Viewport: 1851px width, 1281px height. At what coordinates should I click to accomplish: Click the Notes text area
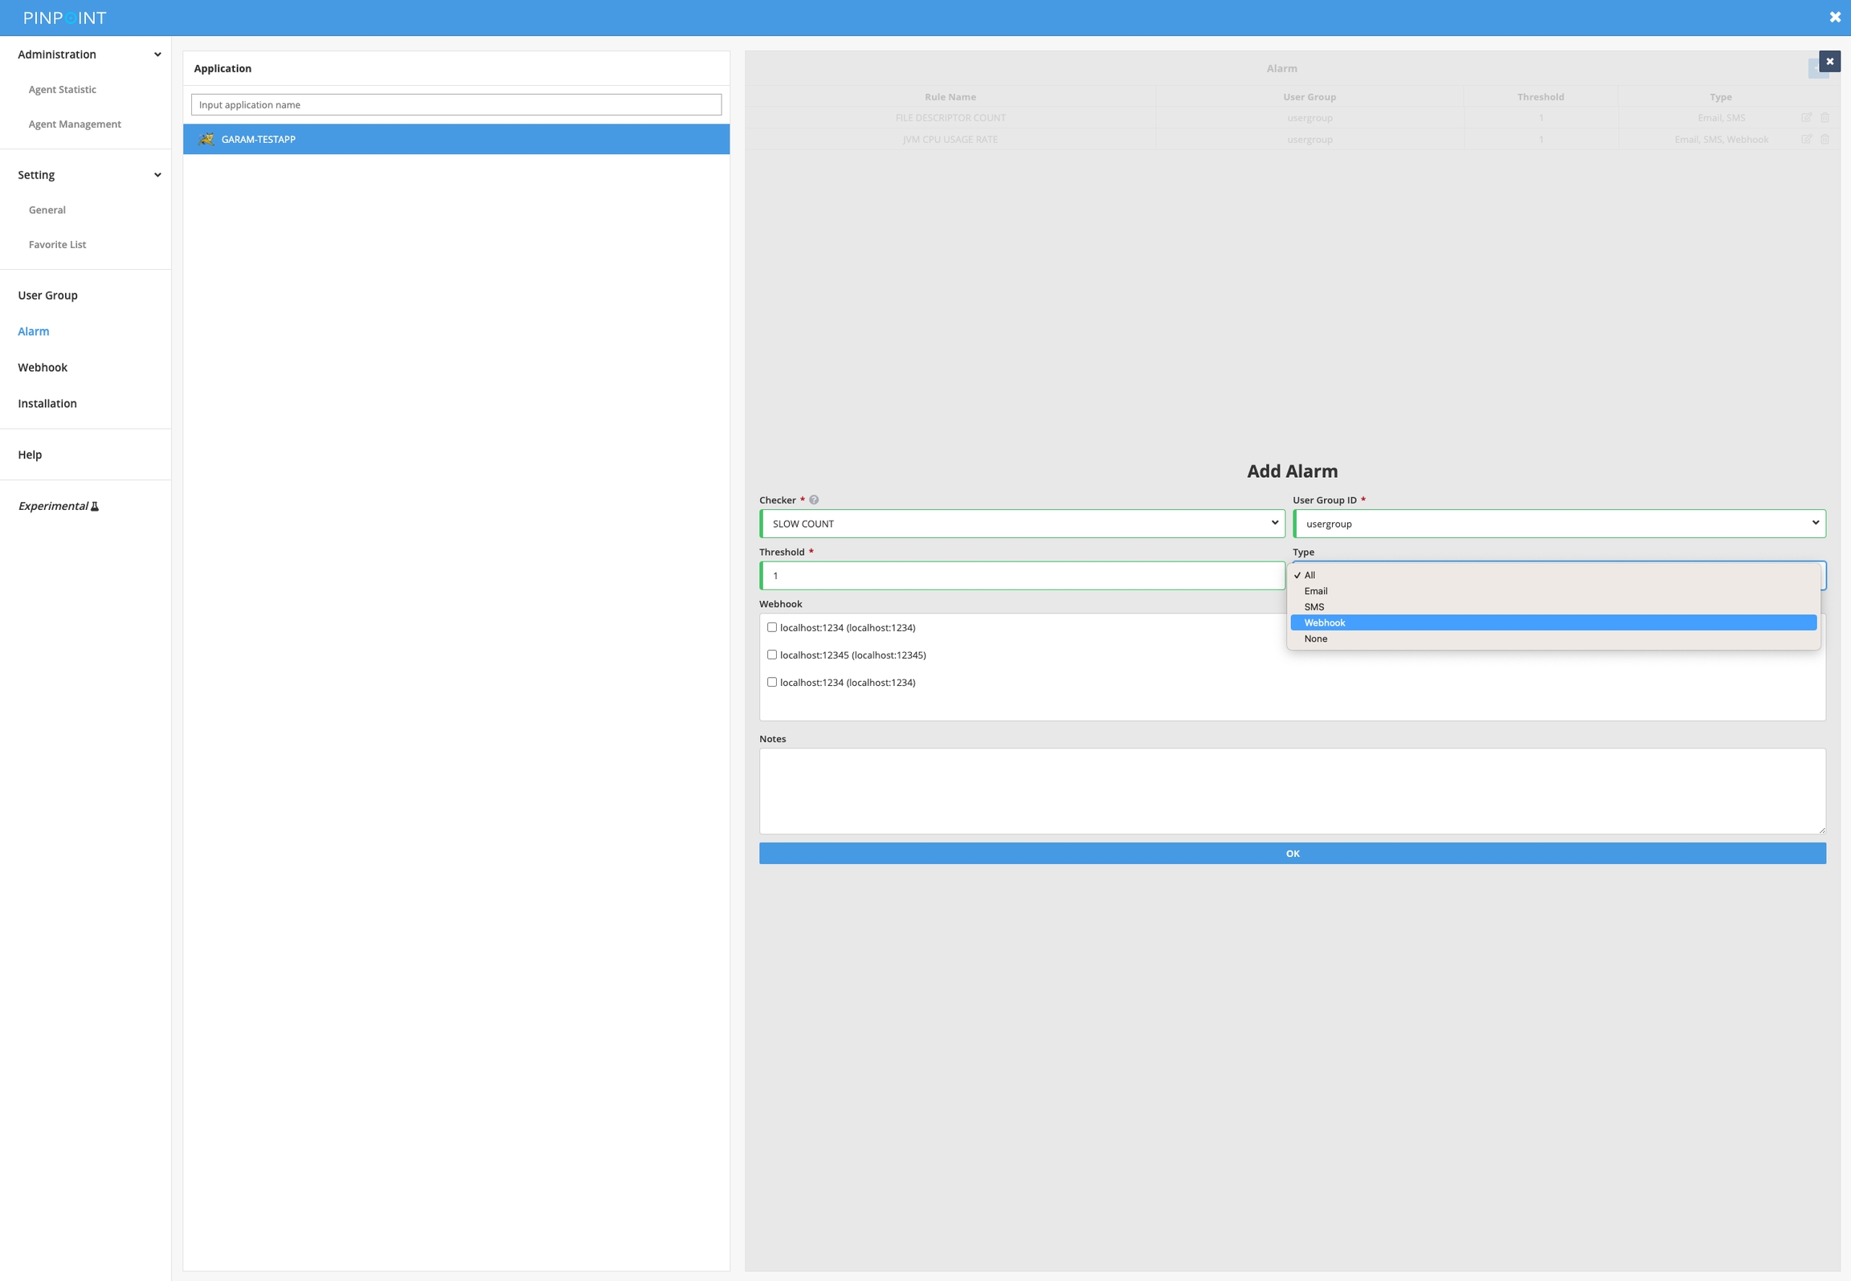pyautogui.click(x=1292, y=791)
